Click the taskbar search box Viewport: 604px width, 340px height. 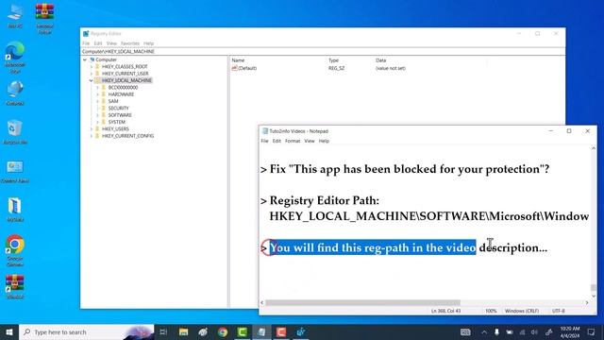tap(86, 331)
